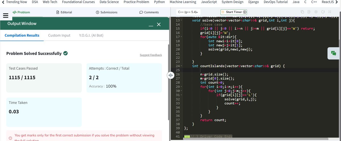Click the Start Timer button
Image resolution: width=341 pixels, height=141 pixels.
tap(234, 12)
